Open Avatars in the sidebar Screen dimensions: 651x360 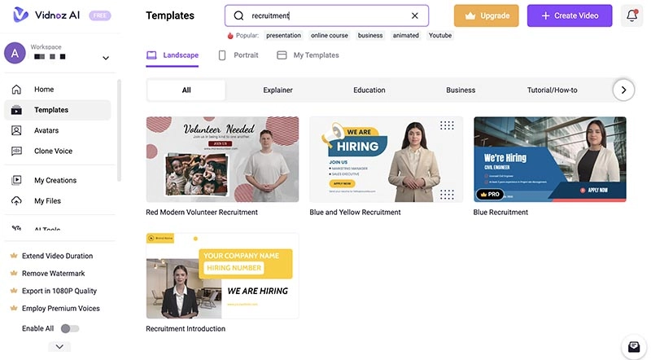[46, 130]
